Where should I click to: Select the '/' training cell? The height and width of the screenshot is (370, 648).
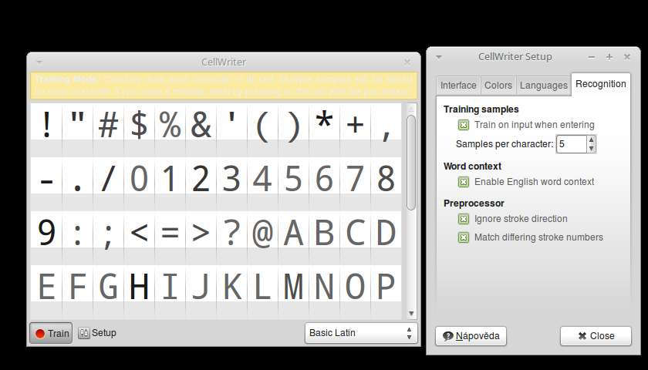pos(108,183)
